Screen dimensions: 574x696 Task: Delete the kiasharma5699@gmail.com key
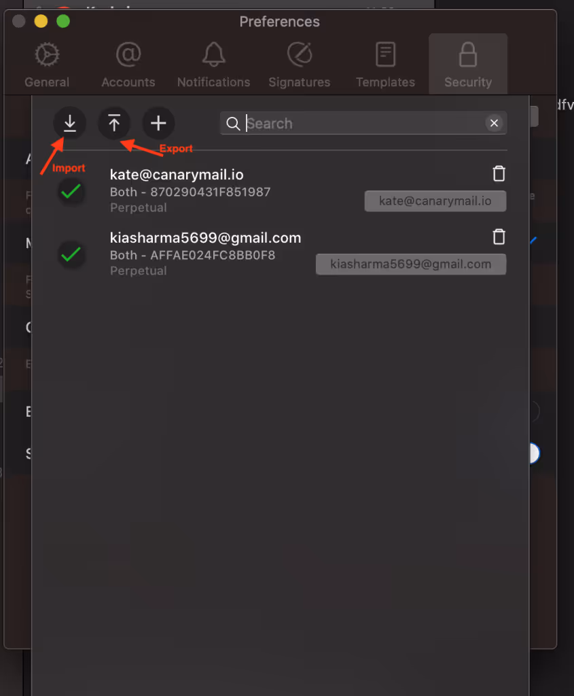click(x=499, y=237)
